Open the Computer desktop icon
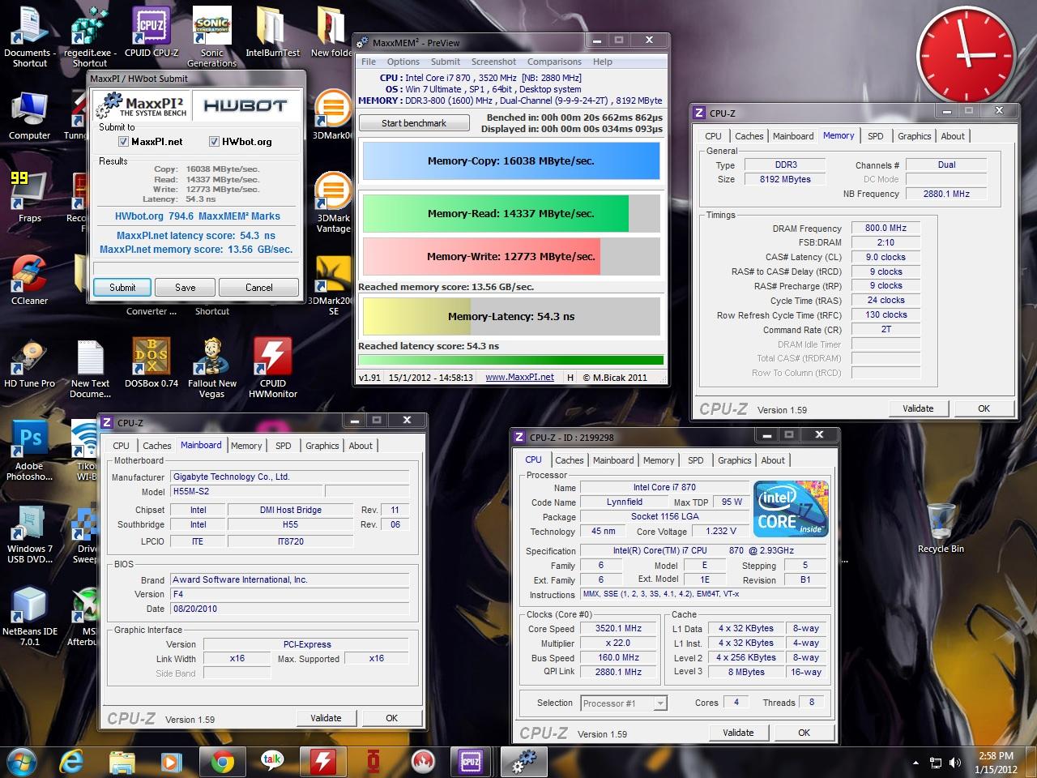 pos(30,115)
